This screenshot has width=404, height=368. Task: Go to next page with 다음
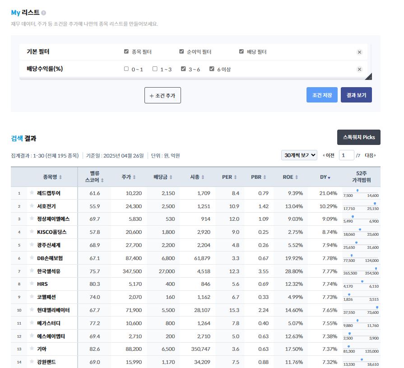tap(370, 155)
